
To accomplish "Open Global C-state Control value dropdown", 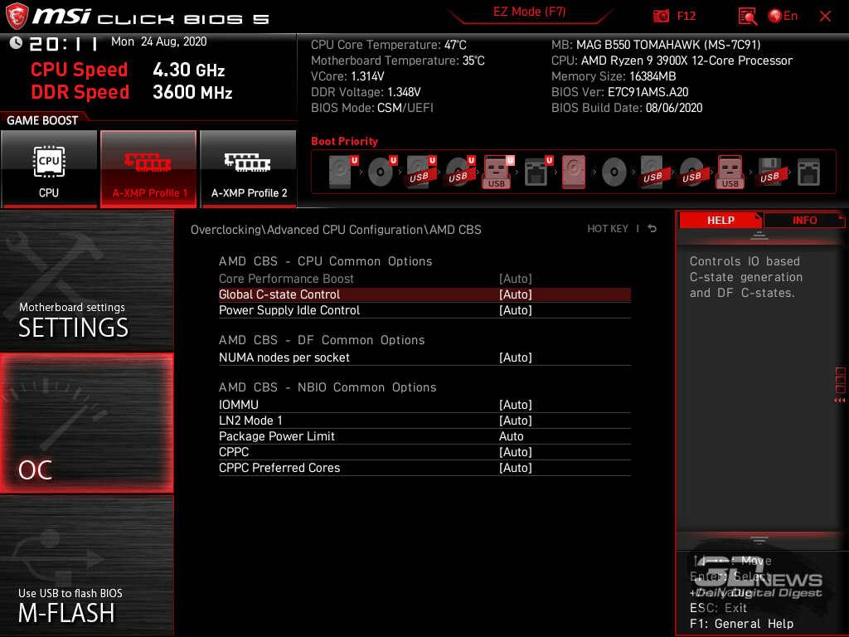I will click(x=516, y=294).
